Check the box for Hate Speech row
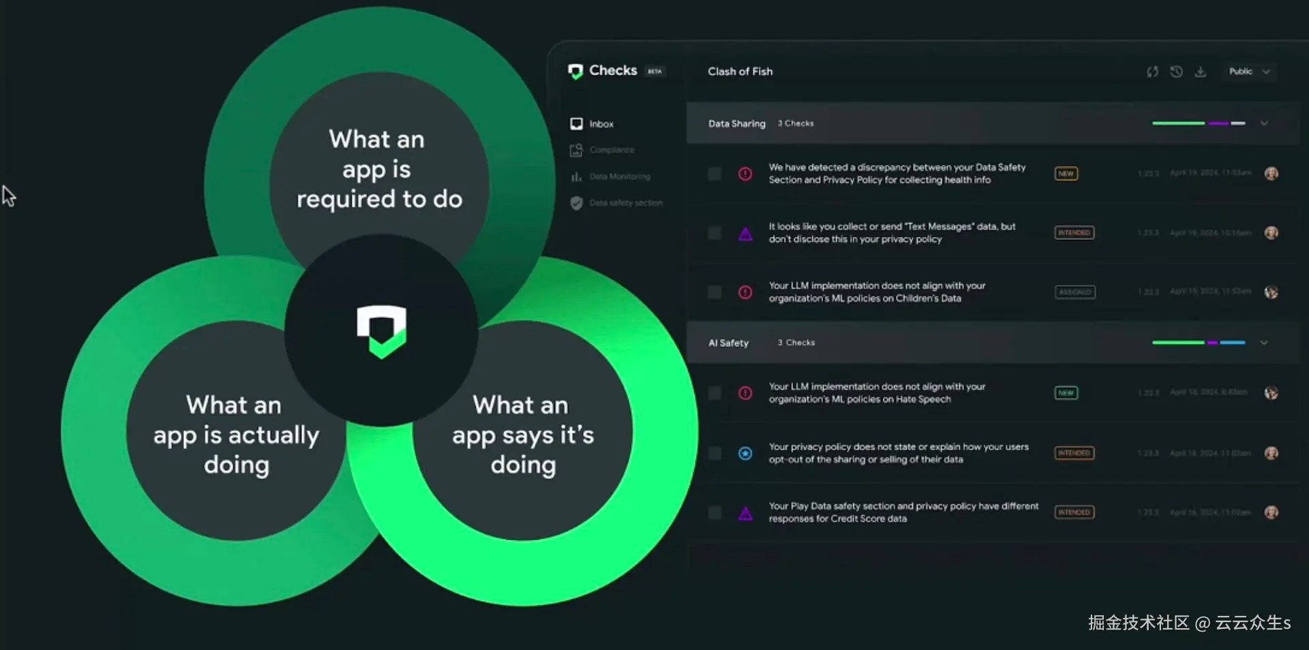 point(714,393)
